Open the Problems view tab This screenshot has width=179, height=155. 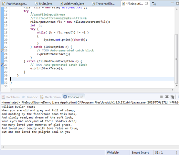pyautogui.click(x=11, y=97)
